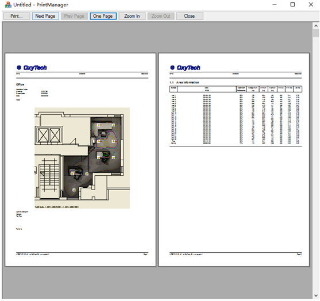
Task: Minimize the PrintManager window
Action: pos(275,5)
